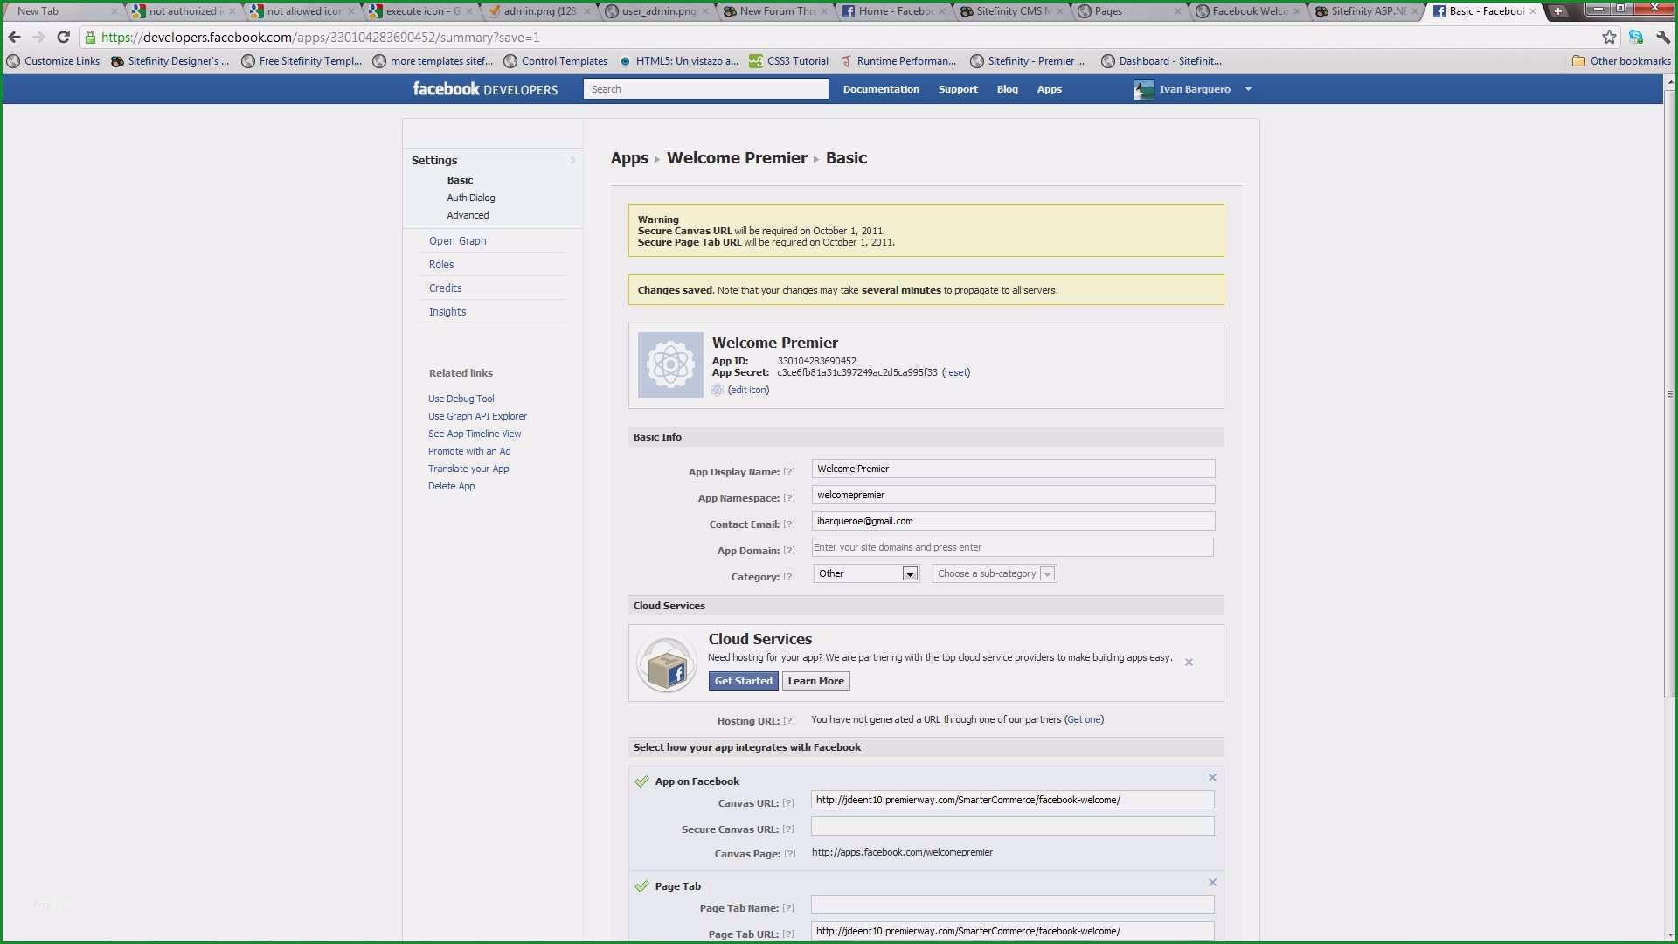Screen dimensions: 1678x944
Task: Bookmark page with star icon
Action: [1609, 37]
